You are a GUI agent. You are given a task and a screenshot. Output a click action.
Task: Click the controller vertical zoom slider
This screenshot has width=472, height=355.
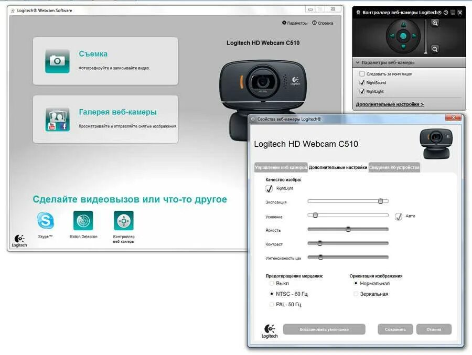coord(426,36)
